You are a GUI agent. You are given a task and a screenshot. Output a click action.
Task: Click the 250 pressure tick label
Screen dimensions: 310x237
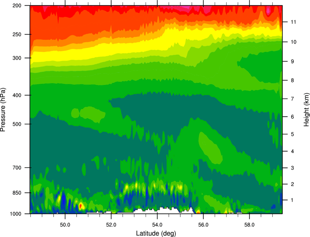17,34
